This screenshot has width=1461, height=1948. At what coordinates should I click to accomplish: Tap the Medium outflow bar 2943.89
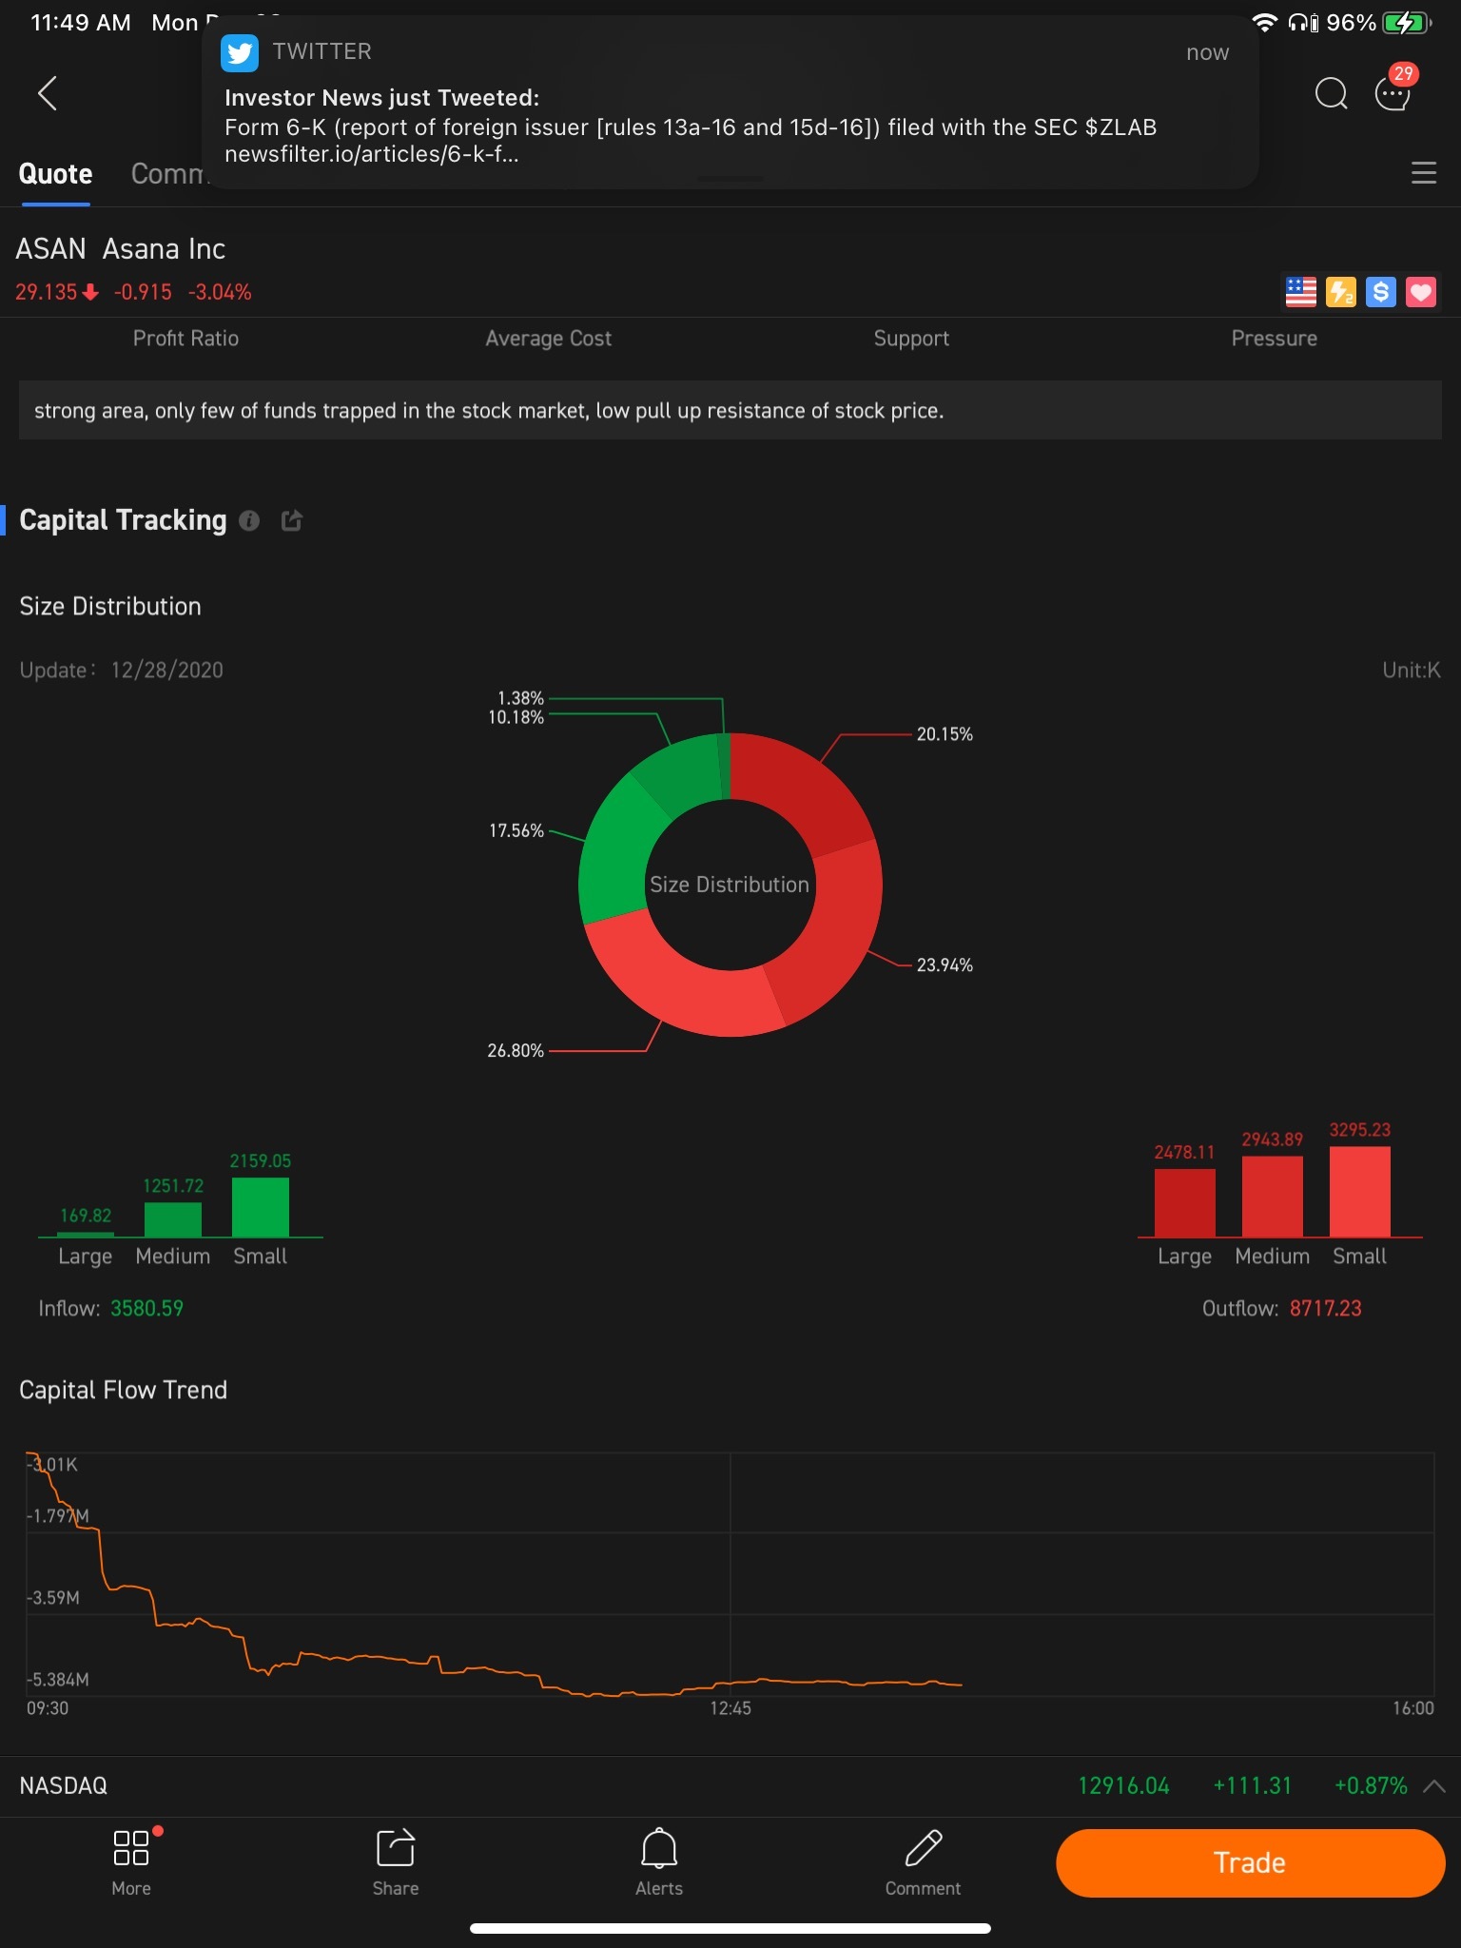[1273, 1196]
